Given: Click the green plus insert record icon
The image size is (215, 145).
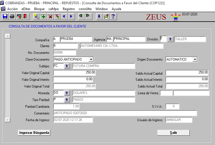Looking at the screenshot, I should point(43,17).
